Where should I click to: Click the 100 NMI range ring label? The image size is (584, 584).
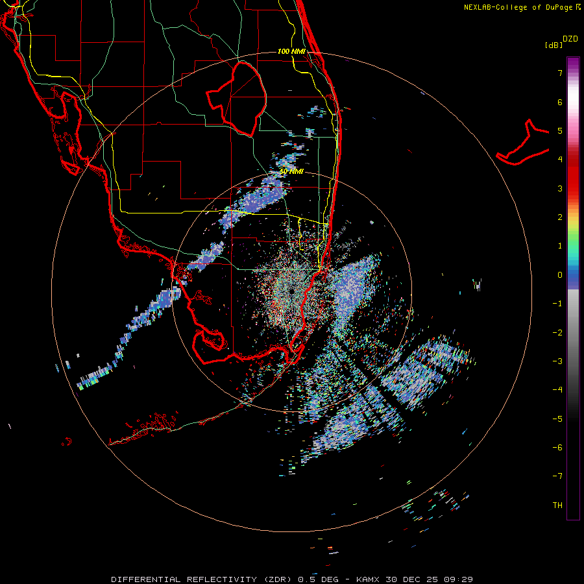(291, 51)
